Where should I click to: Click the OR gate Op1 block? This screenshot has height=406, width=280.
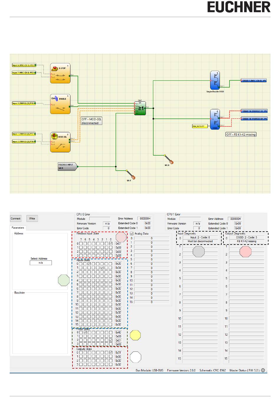point(140,108)
